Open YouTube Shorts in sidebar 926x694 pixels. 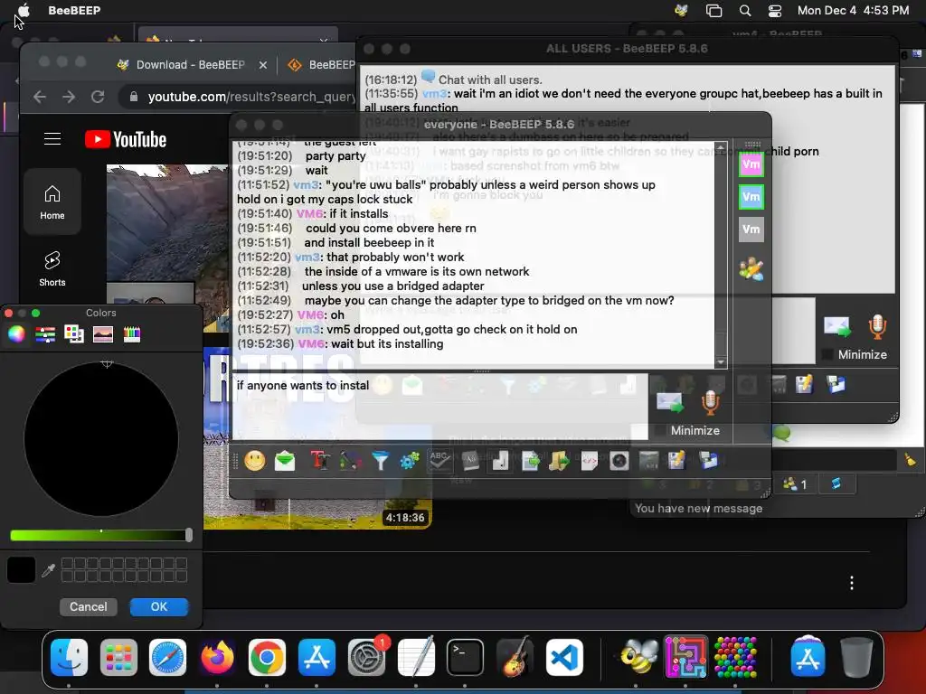[52, 269]
